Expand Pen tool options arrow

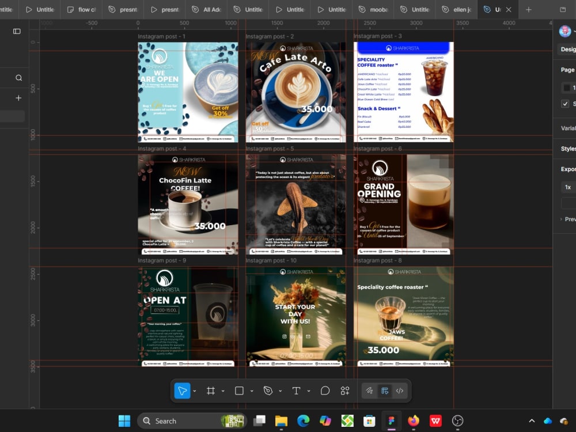pyautogui.click(x=281, y=391)
